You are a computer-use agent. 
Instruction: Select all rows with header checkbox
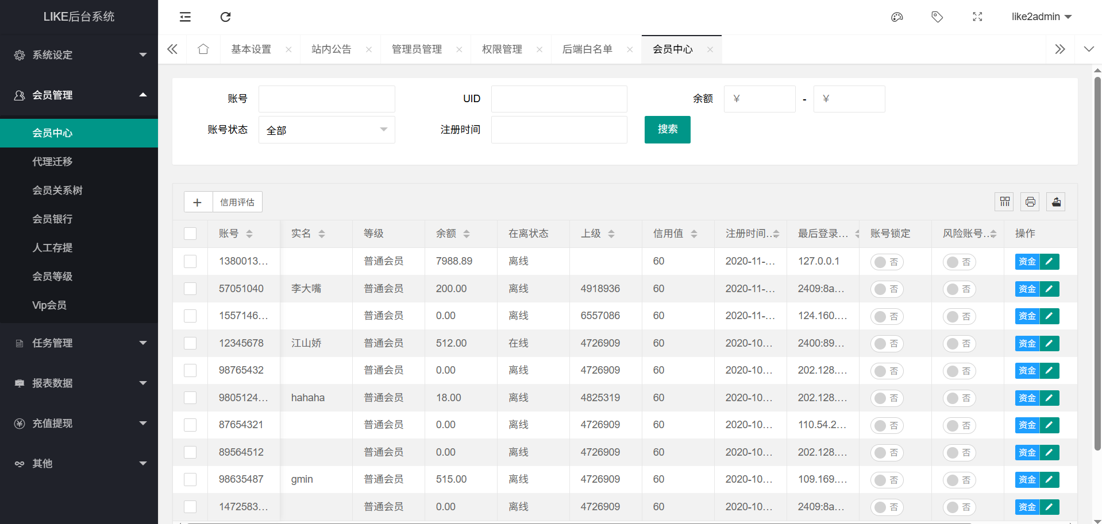pos(190,234)
